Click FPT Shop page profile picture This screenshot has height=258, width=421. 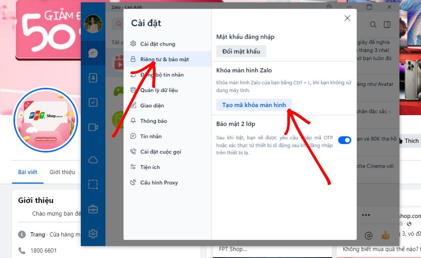[46, 120]
